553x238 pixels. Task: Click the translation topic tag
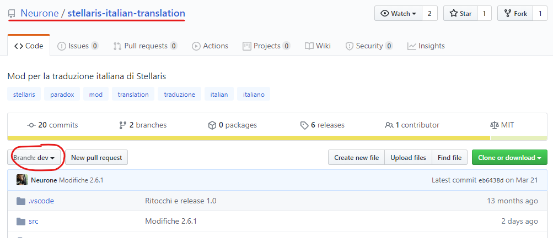tap(133, 94)
